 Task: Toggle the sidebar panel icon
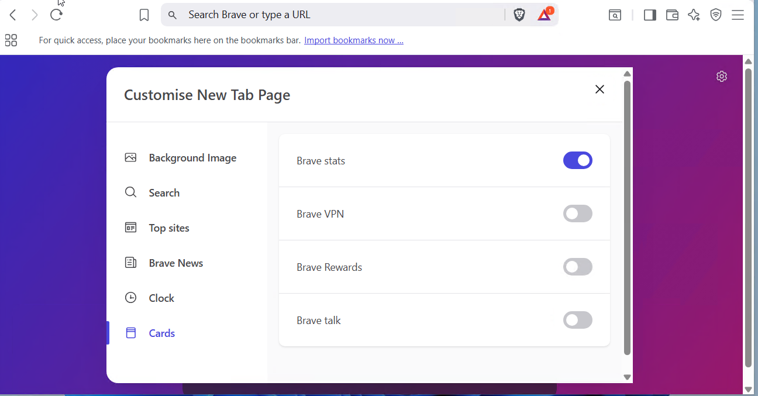pos(650,15)
